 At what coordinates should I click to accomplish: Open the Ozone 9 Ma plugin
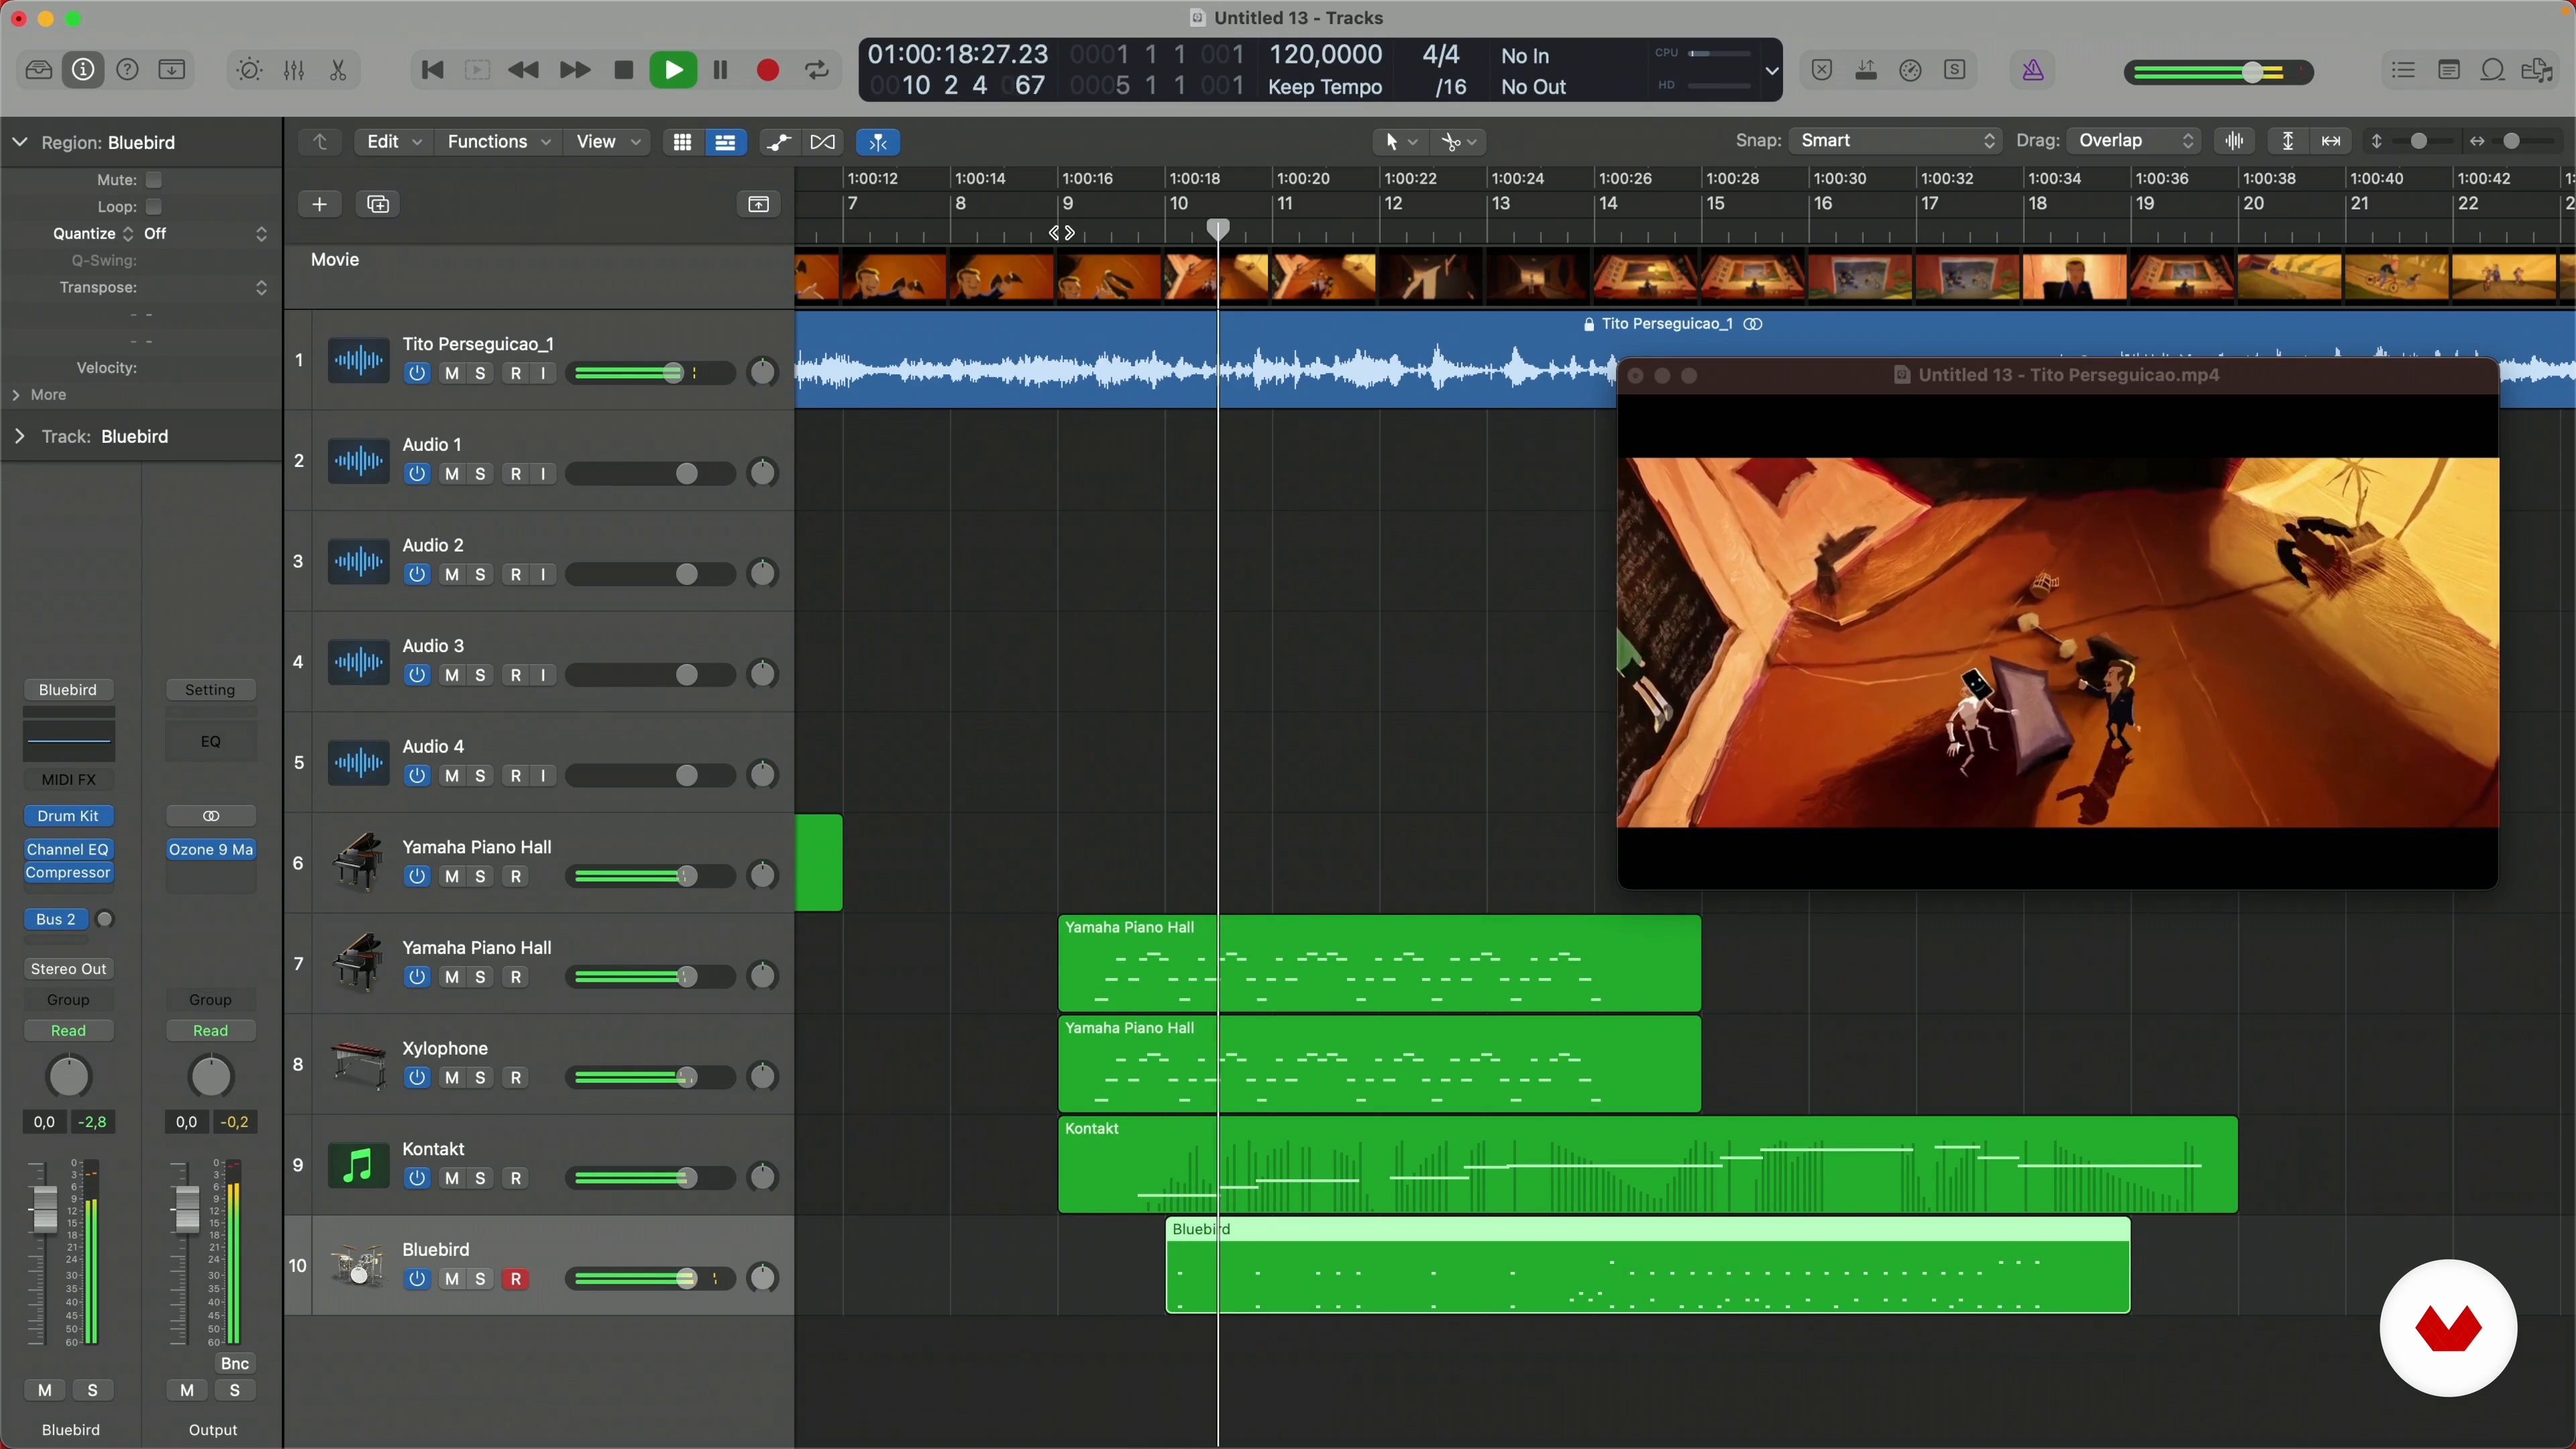coord(211,849)
